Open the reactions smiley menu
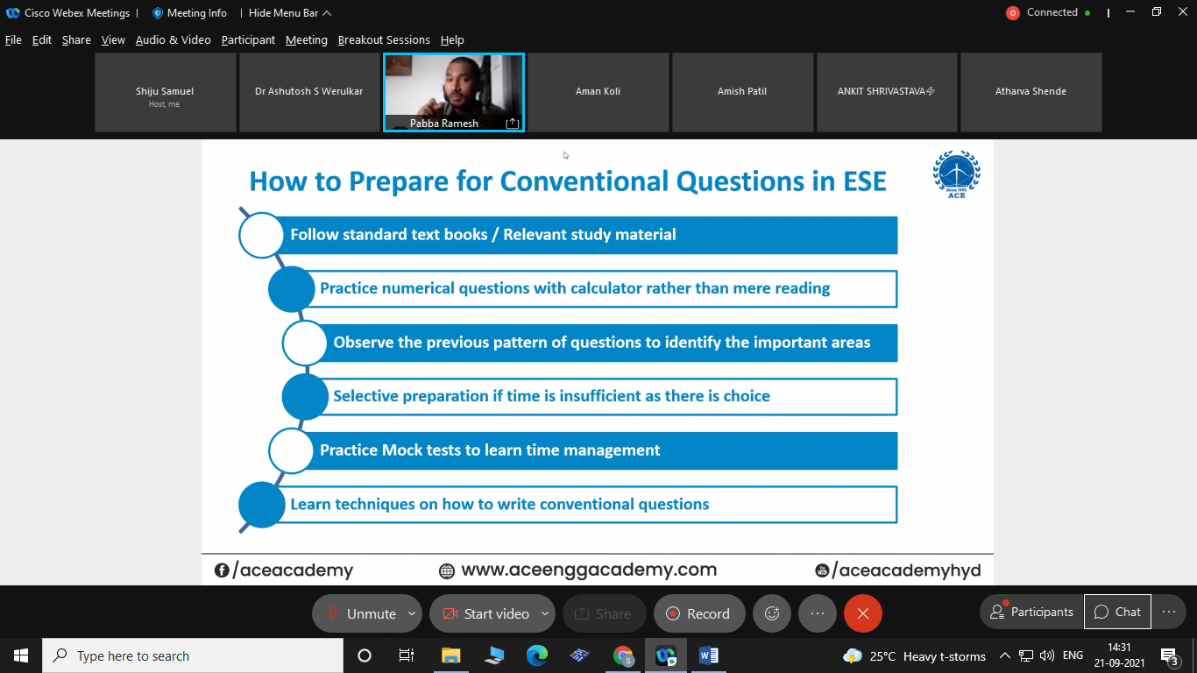The height and width of the screenshot is (673, 1197). (772, 613)
